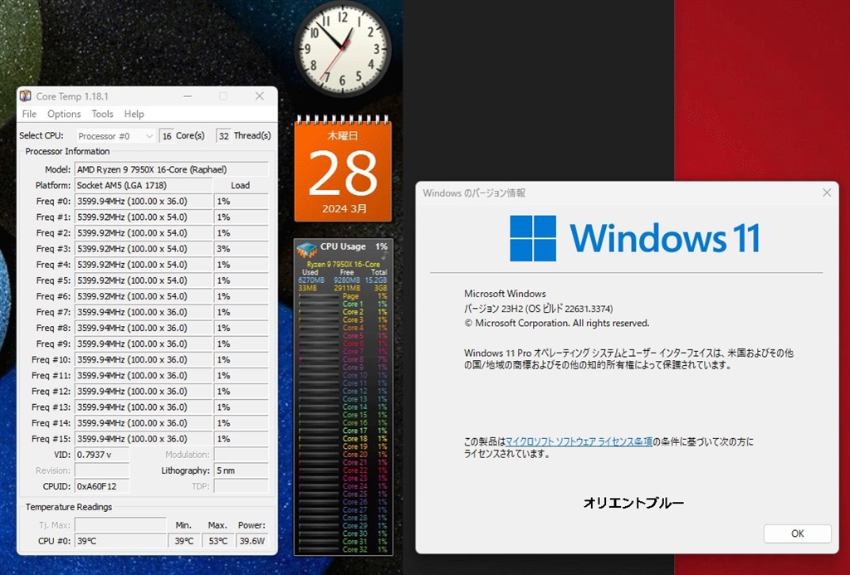Click OK in the Windows version dialog
This screenshot has width=850, height=575.
(x=798, y=534)
